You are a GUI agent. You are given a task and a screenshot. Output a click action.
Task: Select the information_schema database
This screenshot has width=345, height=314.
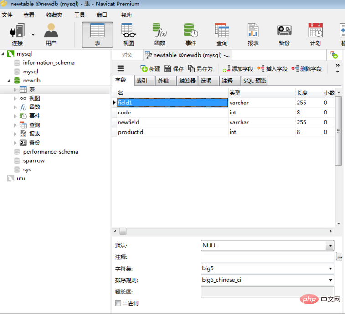coord(49,63)
